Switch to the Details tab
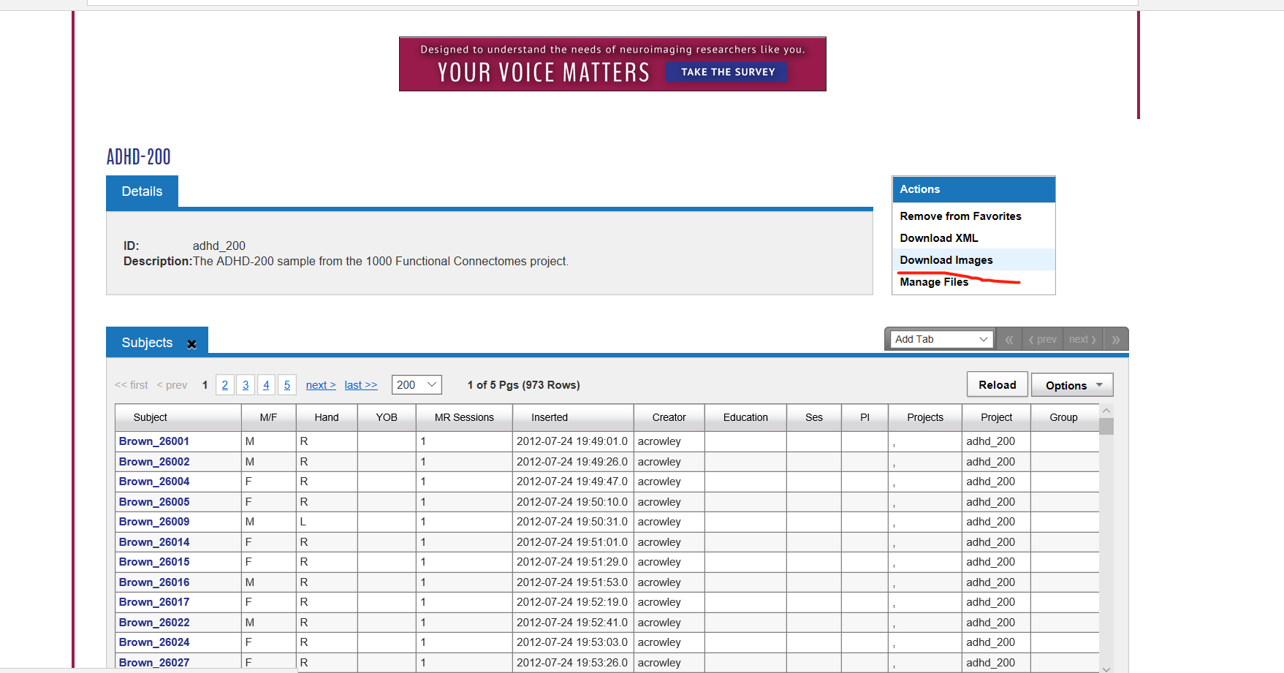The height and width of the screenshot is (673, 1284). coord(142,191)
